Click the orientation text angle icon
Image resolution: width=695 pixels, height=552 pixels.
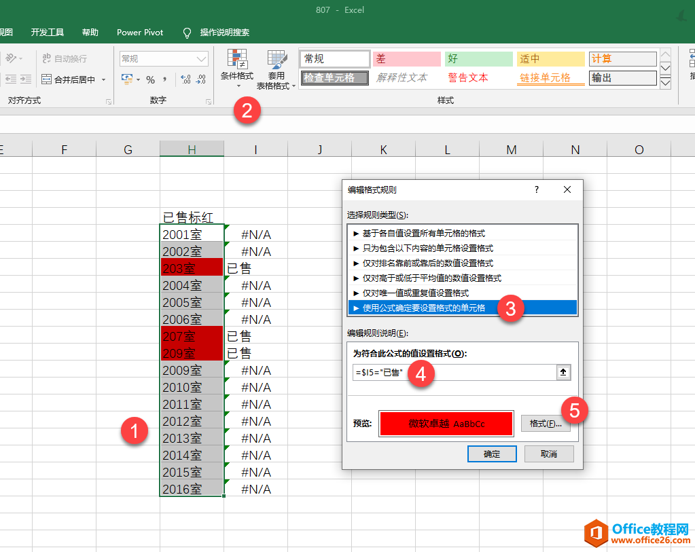(x=11, y=58)
